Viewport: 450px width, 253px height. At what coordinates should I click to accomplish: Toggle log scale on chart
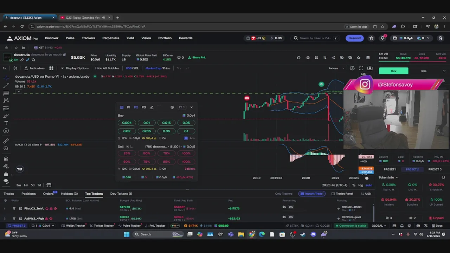(x=361, y=185)
